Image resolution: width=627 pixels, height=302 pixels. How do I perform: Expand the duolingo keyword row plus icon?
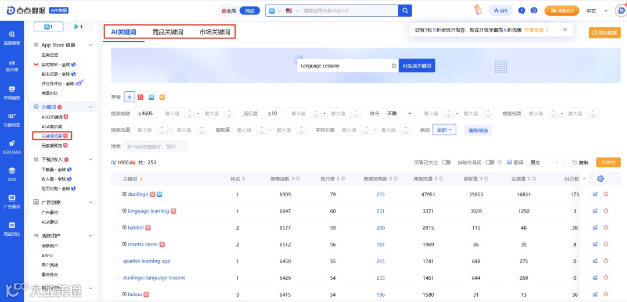[x=124, y=194]
